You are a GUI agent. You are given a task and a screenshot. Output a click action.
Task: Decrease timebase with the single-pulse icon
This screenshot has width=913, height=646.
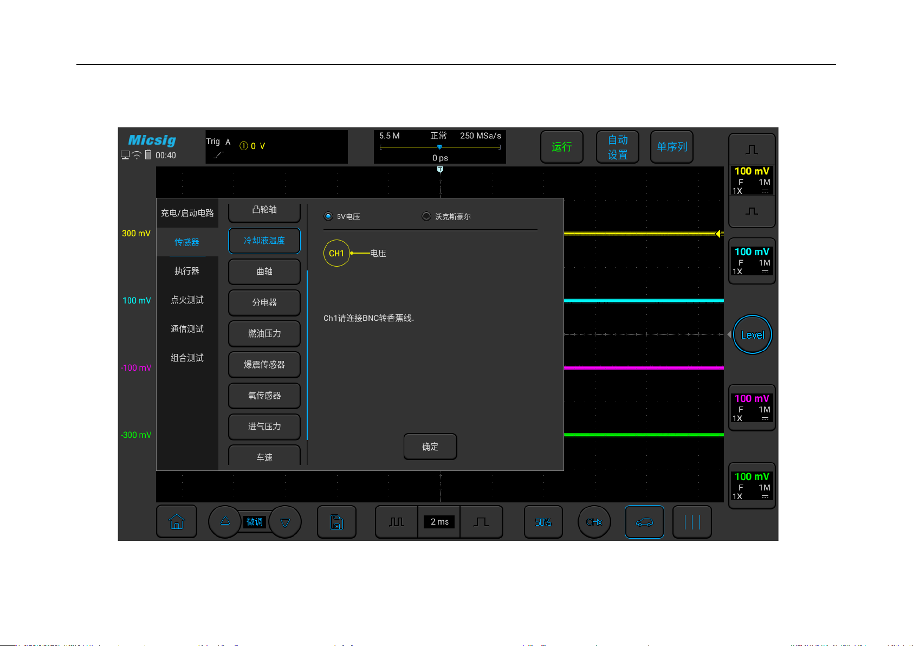click(481, 522)
